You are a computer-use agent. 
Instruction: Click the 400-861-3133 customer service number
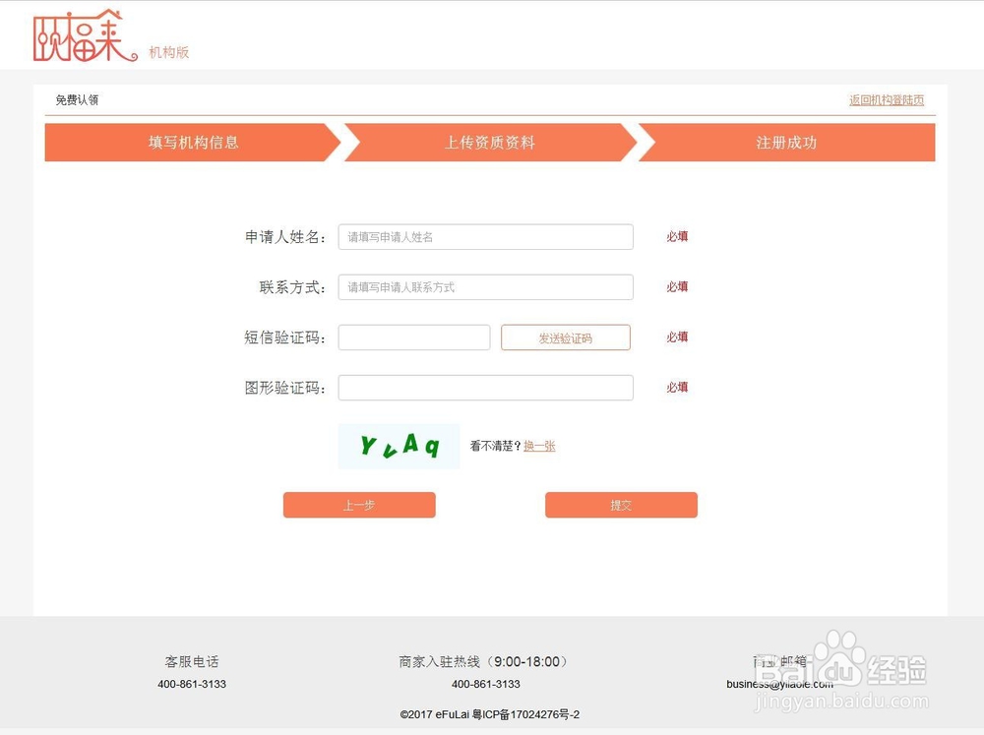192,684
